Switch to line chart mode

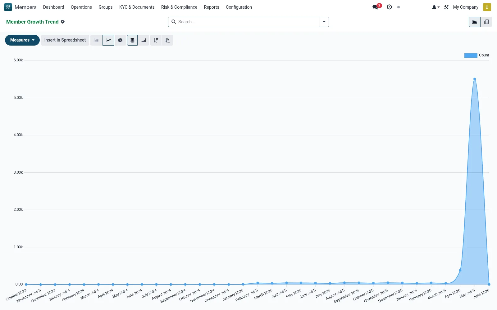[108, 40]
